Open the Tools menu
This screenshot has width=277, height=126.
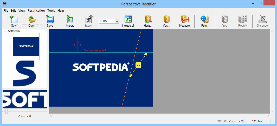(x=51, y=11)
